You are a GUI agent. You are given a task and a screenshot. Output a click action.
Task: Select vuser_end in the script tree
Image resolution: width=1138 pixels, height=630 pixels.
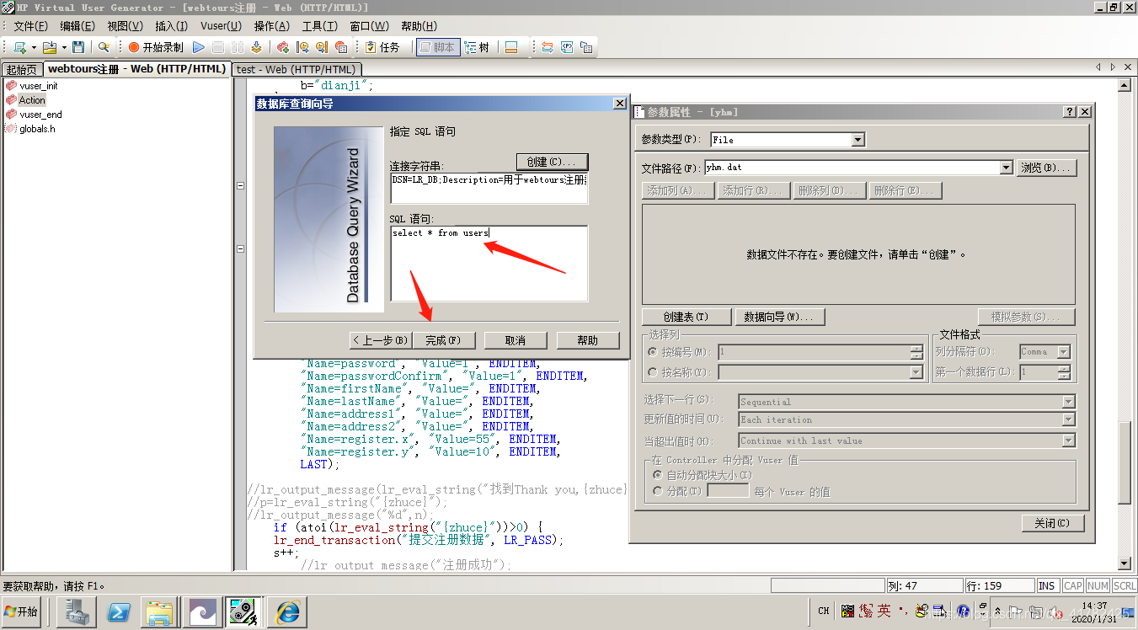[40, 115]
